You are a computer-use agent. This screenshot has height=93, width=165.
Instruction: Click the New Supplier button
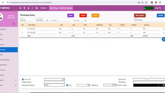click(x=140, y=16)
